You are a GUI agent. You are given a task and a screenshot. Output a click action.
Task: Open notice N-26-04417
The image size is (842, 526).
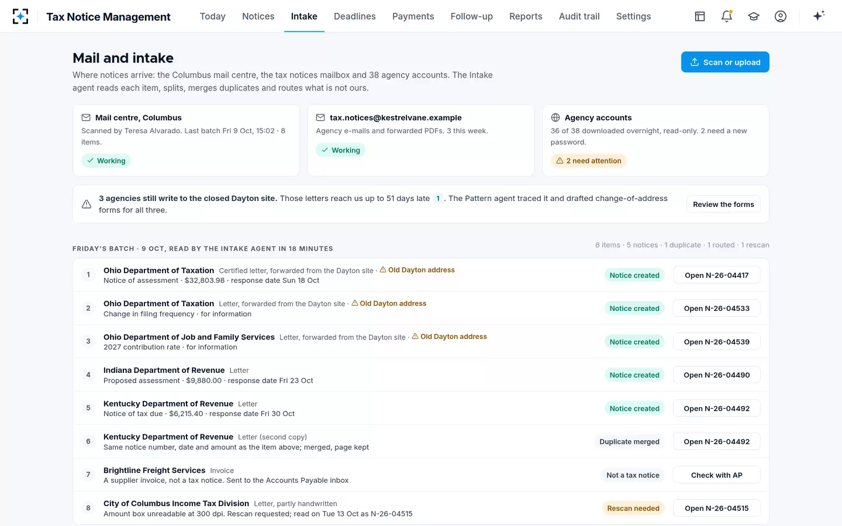point(717,275)
